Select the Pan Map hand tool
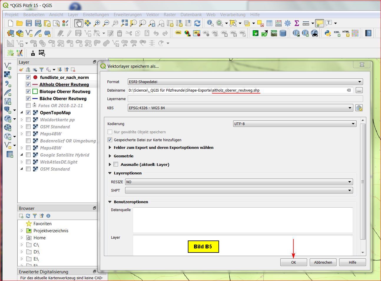The width and height of the screenshot is (381, 281). pos(78,23)
